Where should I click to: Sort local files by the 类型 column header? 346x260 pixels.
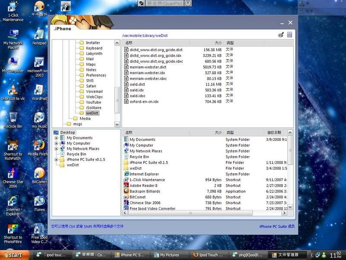click(x=244, y=133)
